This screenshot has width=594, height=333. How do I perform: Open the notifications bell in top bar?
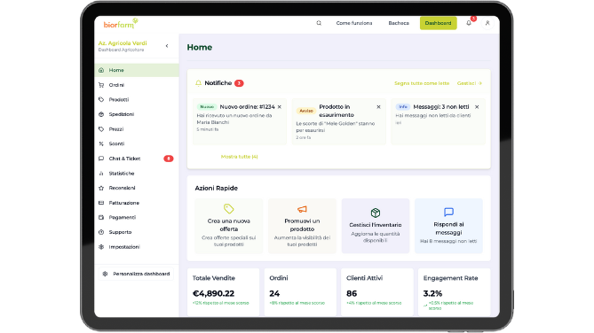(x=469, y=23)
